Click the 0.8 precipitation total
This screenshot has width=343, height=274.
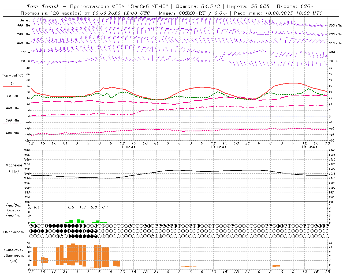pos(71,207)
